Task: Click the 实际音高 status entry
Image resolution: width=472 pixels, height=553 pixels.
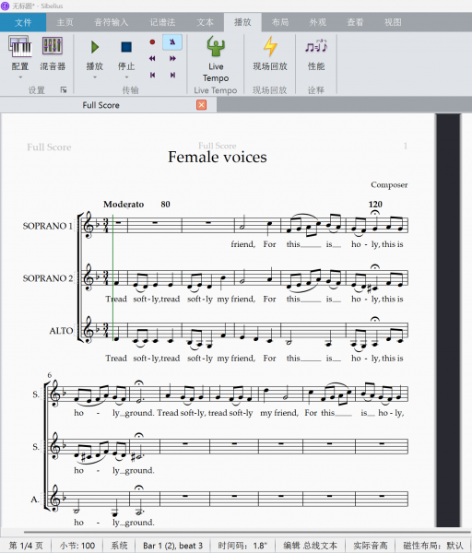Action: click(x=371, y=546)
